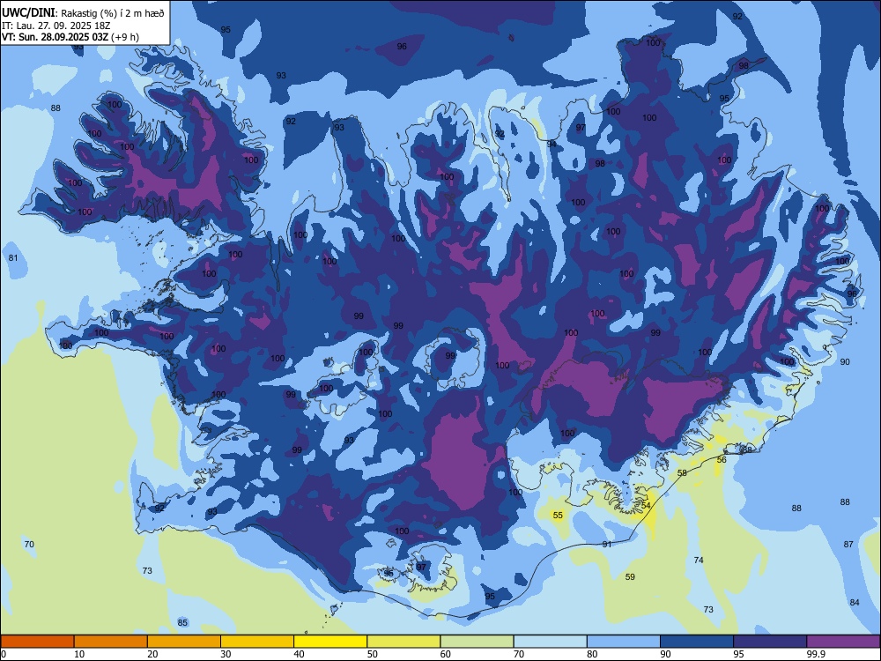Pick the purple above-99.9 legend swatch
The image size is (881, 661).
pyautogui.click(x=843, y=642)
